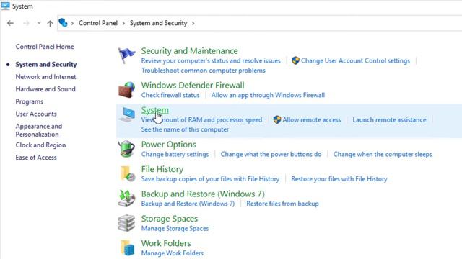Open Hardware and Sound category

45,89
